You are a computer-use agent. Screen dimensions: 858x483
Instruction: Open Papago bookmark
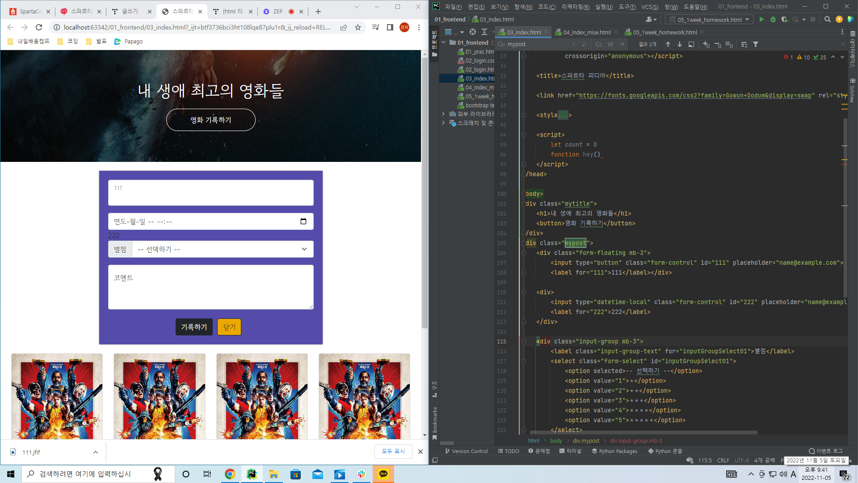pyautogui.click(x=129, y=42)
